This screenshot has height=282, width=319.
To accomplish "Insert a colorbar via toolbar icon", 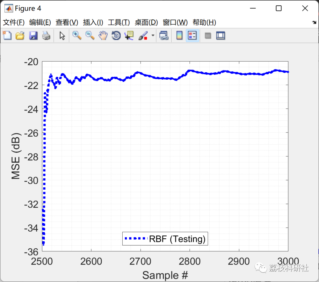I will [x=179, y=36].
